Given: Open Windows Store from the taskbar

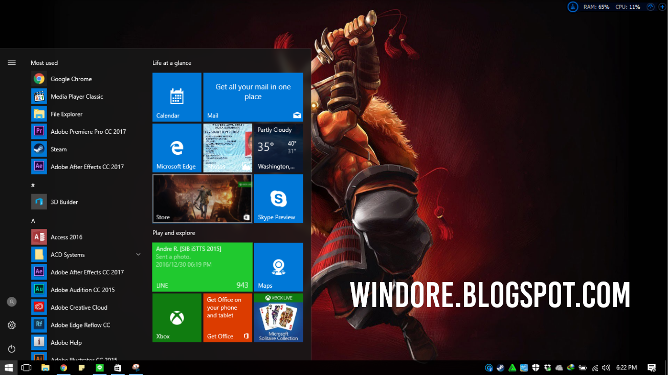Looking at the screenshot, I should (x=118, y=367).
